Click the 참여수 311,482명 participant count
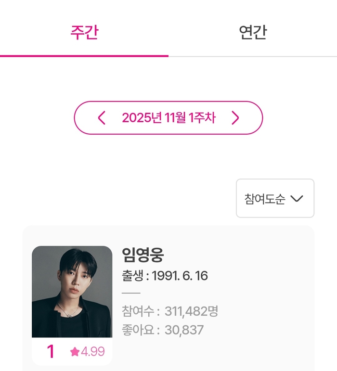The width and height of the screenshot is (337, 371). 170,311
